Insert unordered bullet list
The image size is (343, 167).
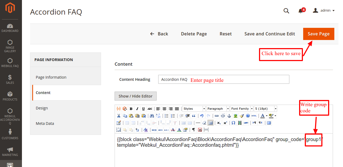pyautogui.click(x=166, y=116)
